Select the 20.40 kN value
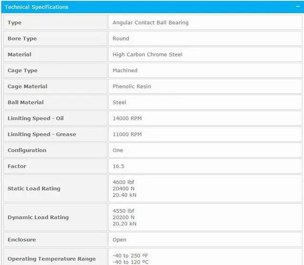This screenshot has width=304, height=265. pyautogui.click(x=124, y=195)
